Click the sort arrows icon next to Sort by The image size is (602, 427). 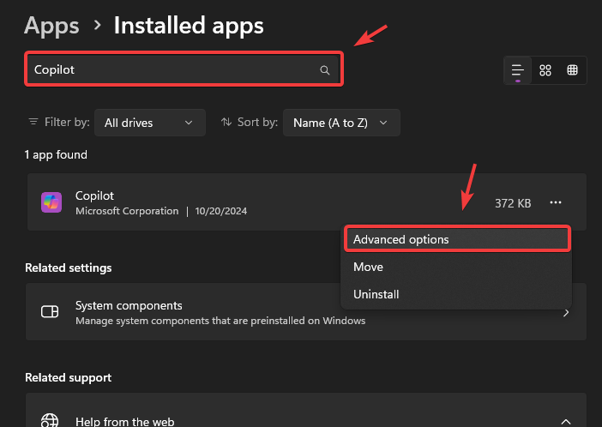tap(226, 122)
